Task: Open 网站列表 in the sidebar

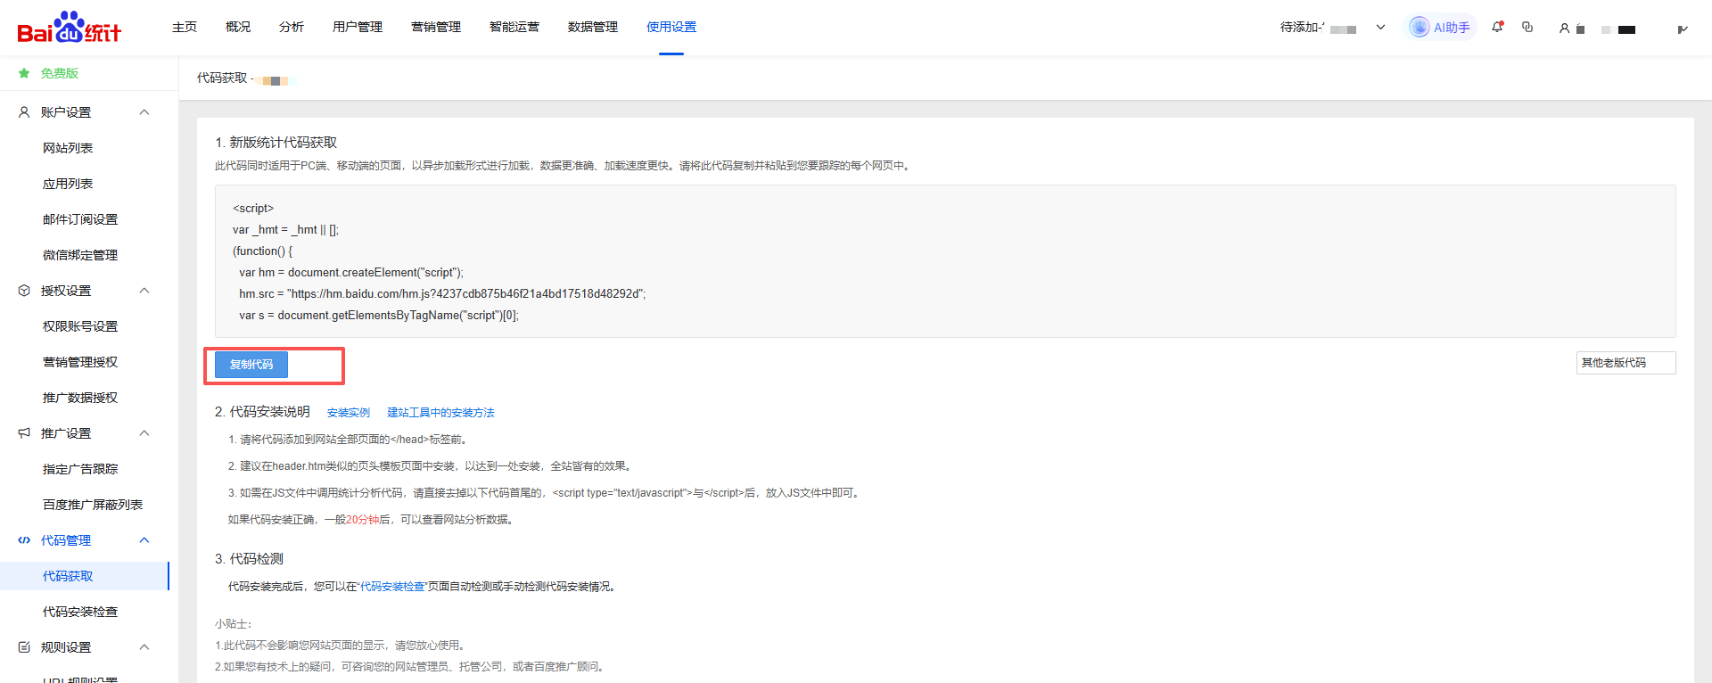Action: (x=68, y=148)
